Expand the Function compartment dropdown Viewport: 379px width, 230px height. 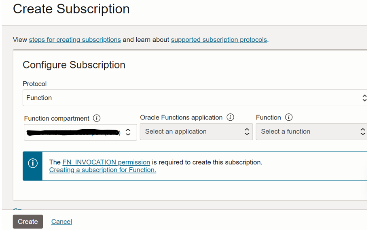tap(80, 132)
